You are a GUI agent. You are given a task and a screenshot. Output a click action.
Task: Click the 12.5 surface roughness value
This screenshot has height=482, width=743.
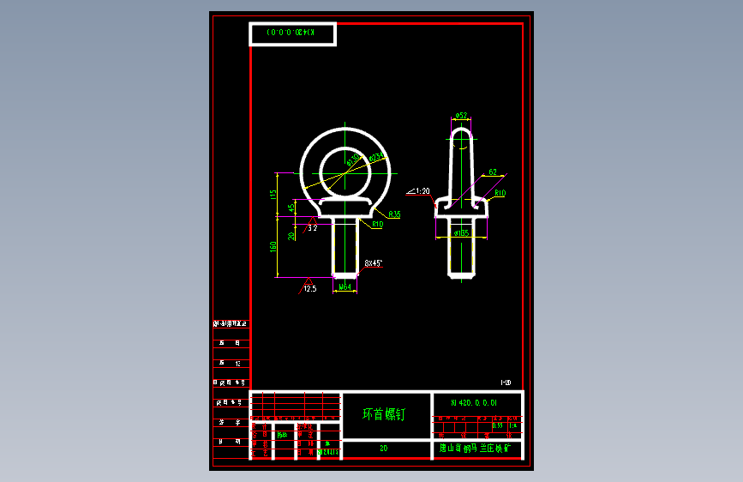click(x=310, y=288)
